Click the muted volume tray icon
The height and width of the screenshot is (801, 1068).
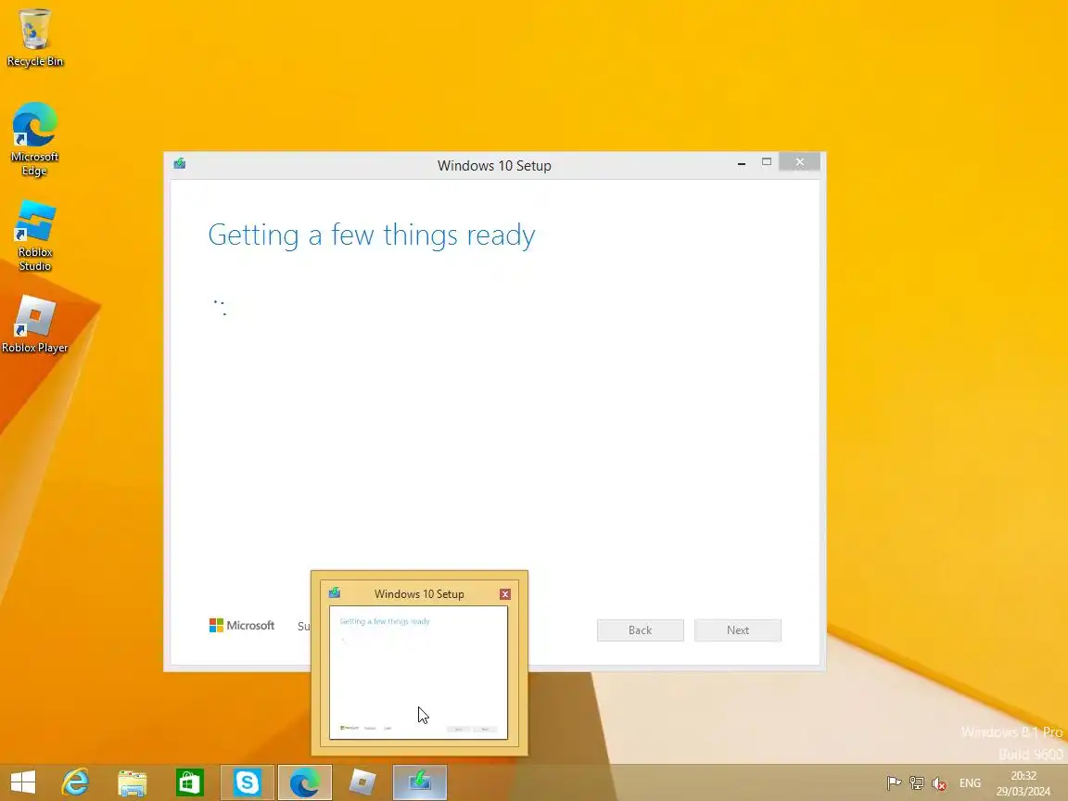coord(939,783)
